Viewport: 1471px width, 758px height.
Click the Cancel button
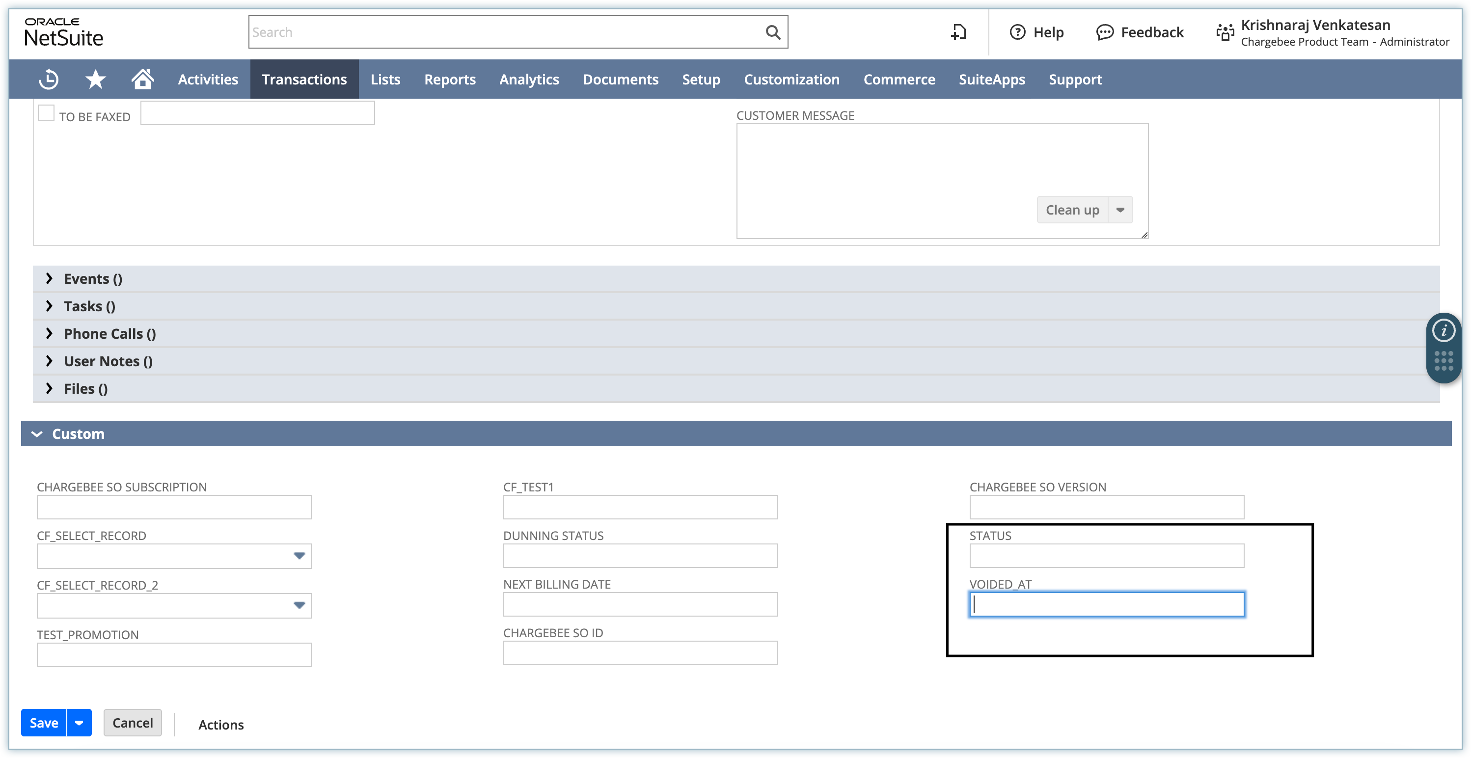pos(133,723)
